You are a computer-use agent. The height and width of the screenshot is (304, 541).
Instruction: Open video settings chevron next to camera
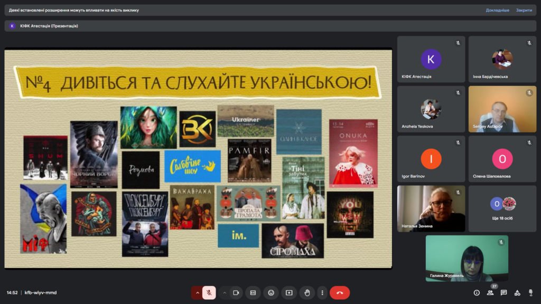pos(225,292)
